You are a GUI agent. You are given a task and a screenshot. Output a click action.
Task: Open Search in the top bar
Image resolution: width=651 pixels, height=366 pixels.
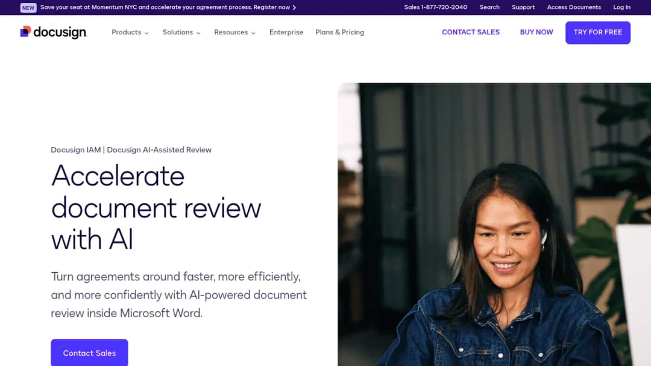pos(489,7)
